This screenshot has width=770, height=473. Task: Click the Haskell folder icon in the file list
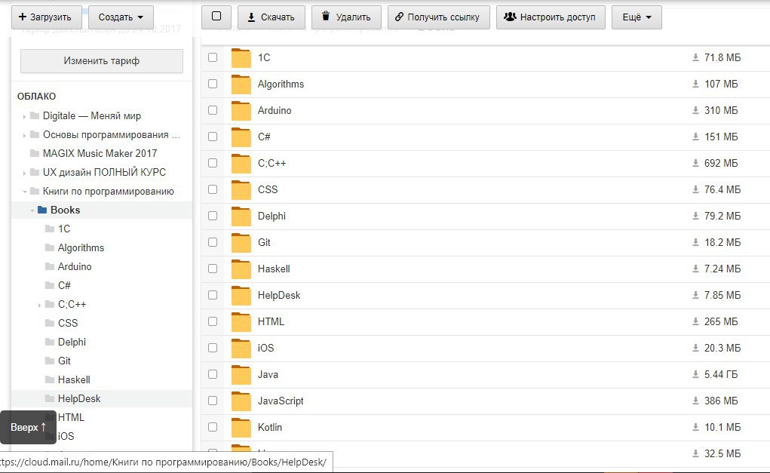point(241,269)
